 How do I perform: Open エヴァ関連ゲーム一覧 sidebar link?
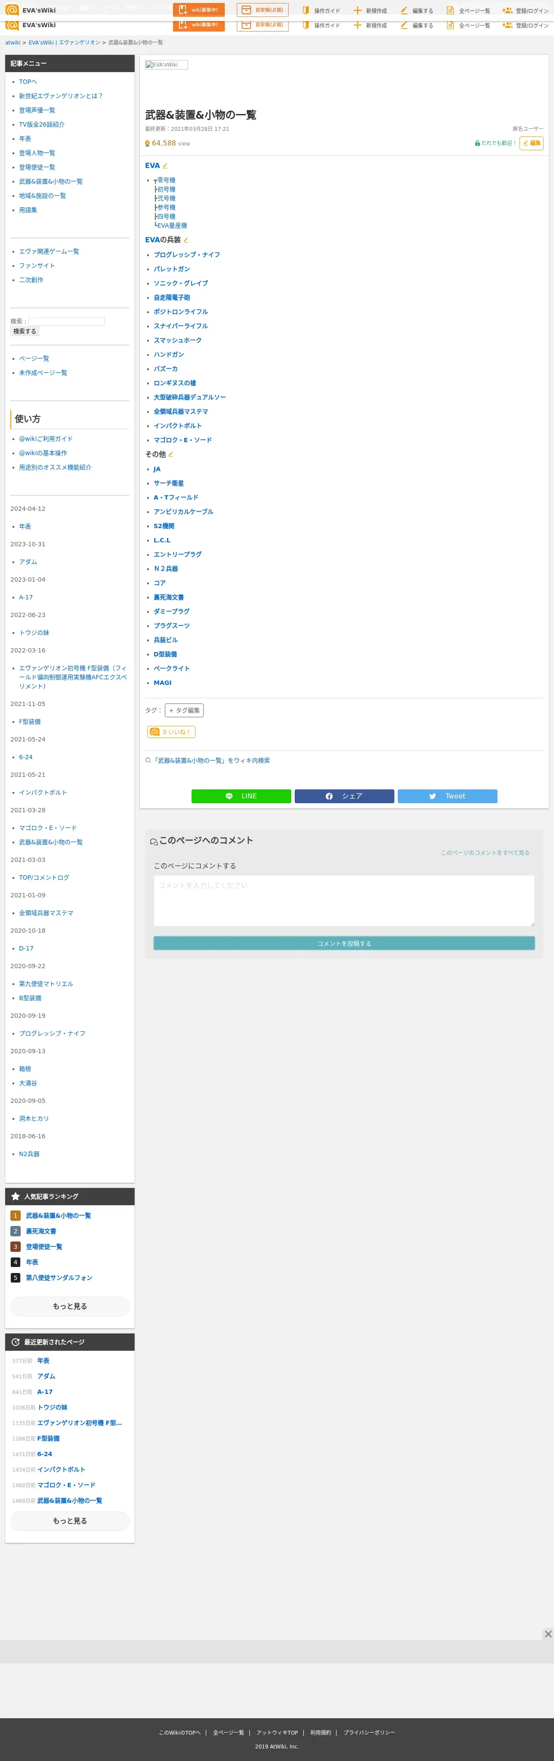click(49, 252)
